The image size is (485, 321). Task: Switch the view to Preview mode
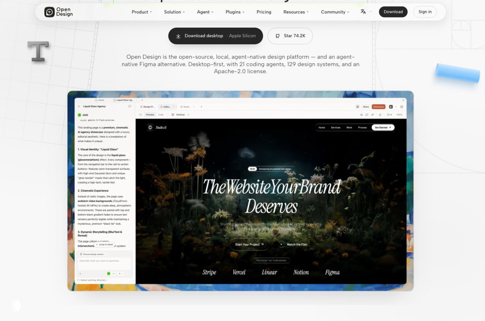150,114
